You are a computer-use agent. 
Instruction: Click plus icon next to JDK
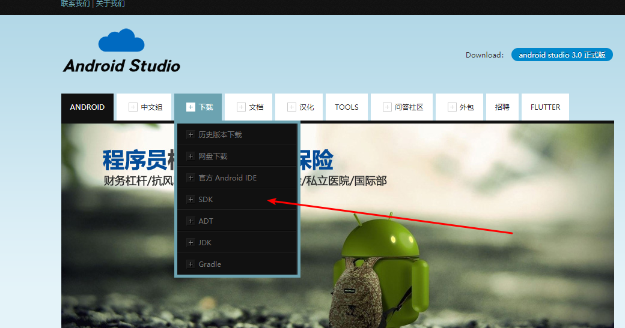(191, 242)
